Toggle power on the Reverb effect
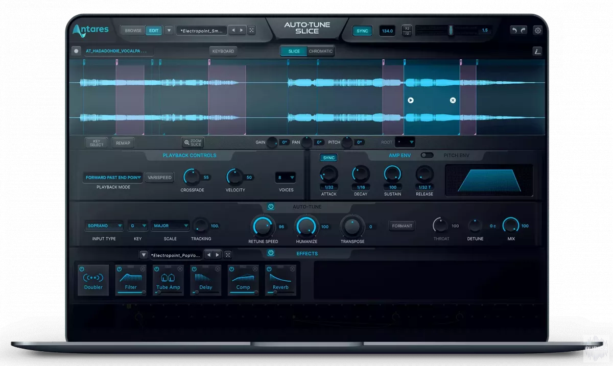 (269, 269)
